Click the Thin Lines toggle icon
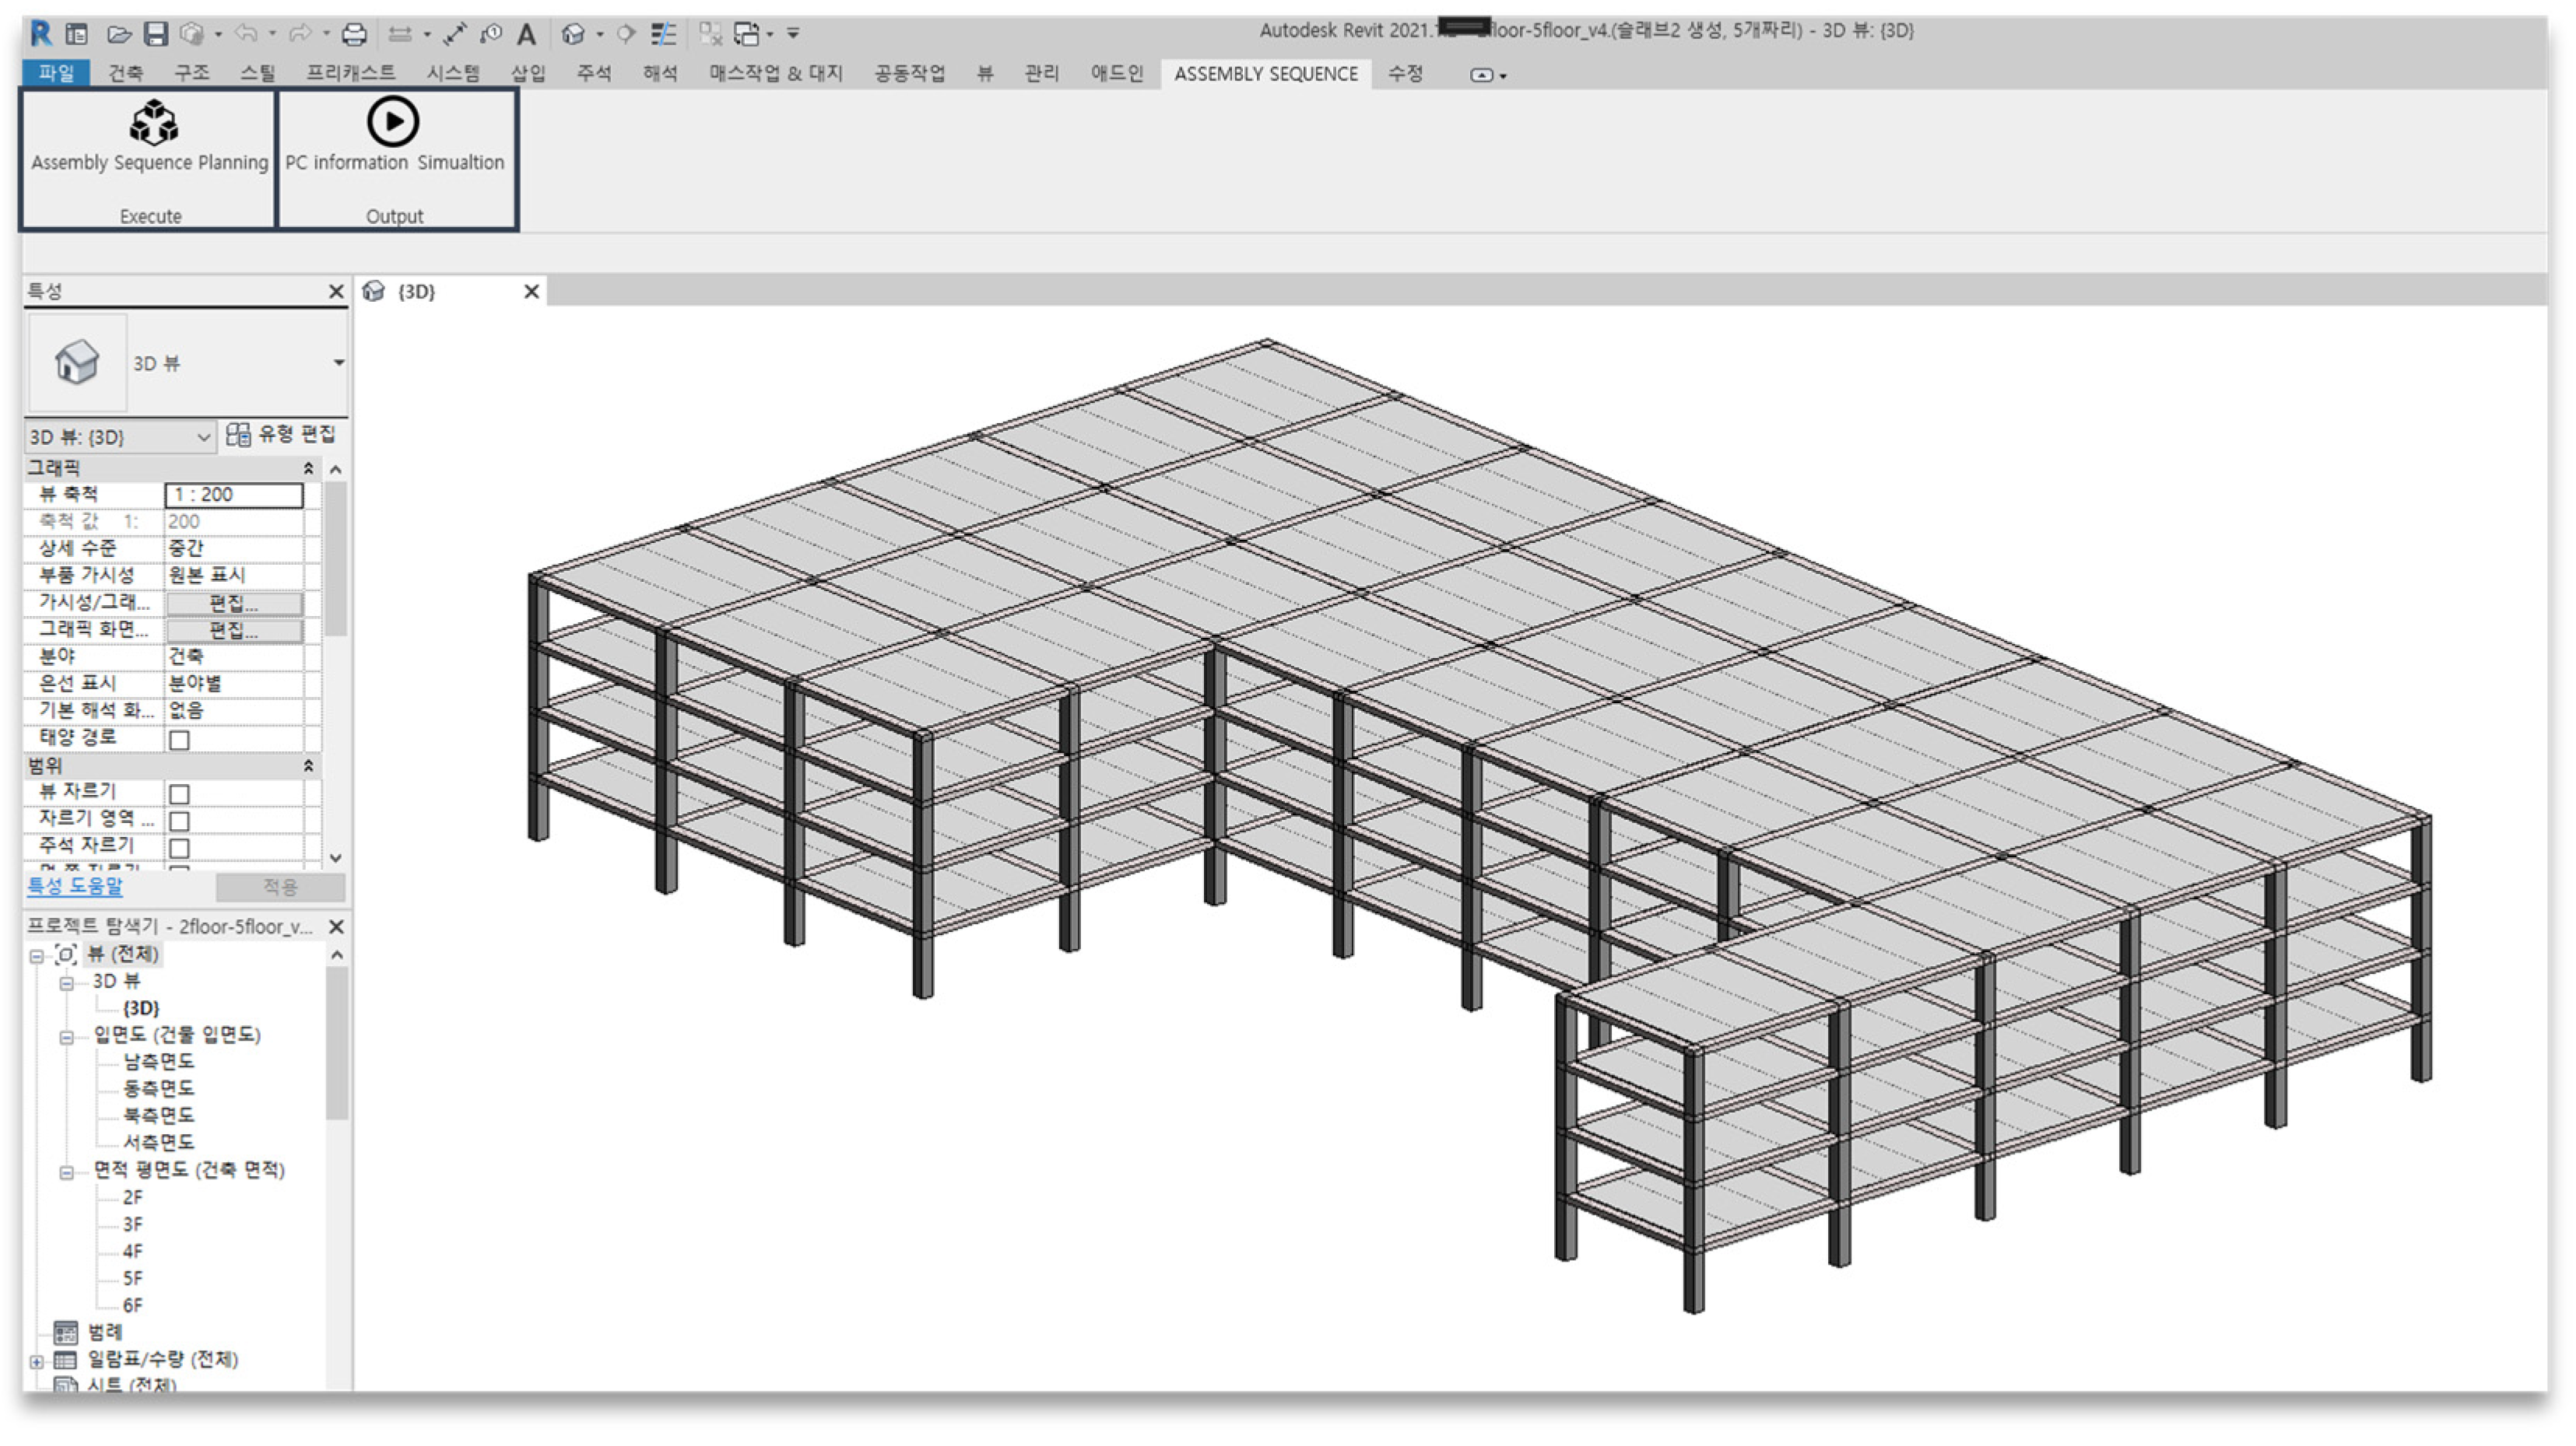This screenshot has width=2576, height=1446. (663, 34)
